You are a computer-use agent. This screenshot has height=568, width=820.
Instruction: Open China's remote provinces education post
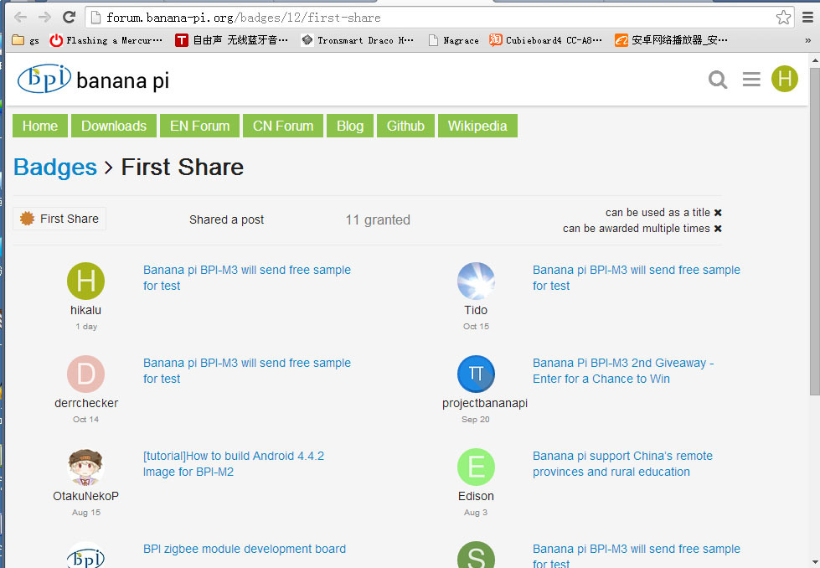coord(623,464)
